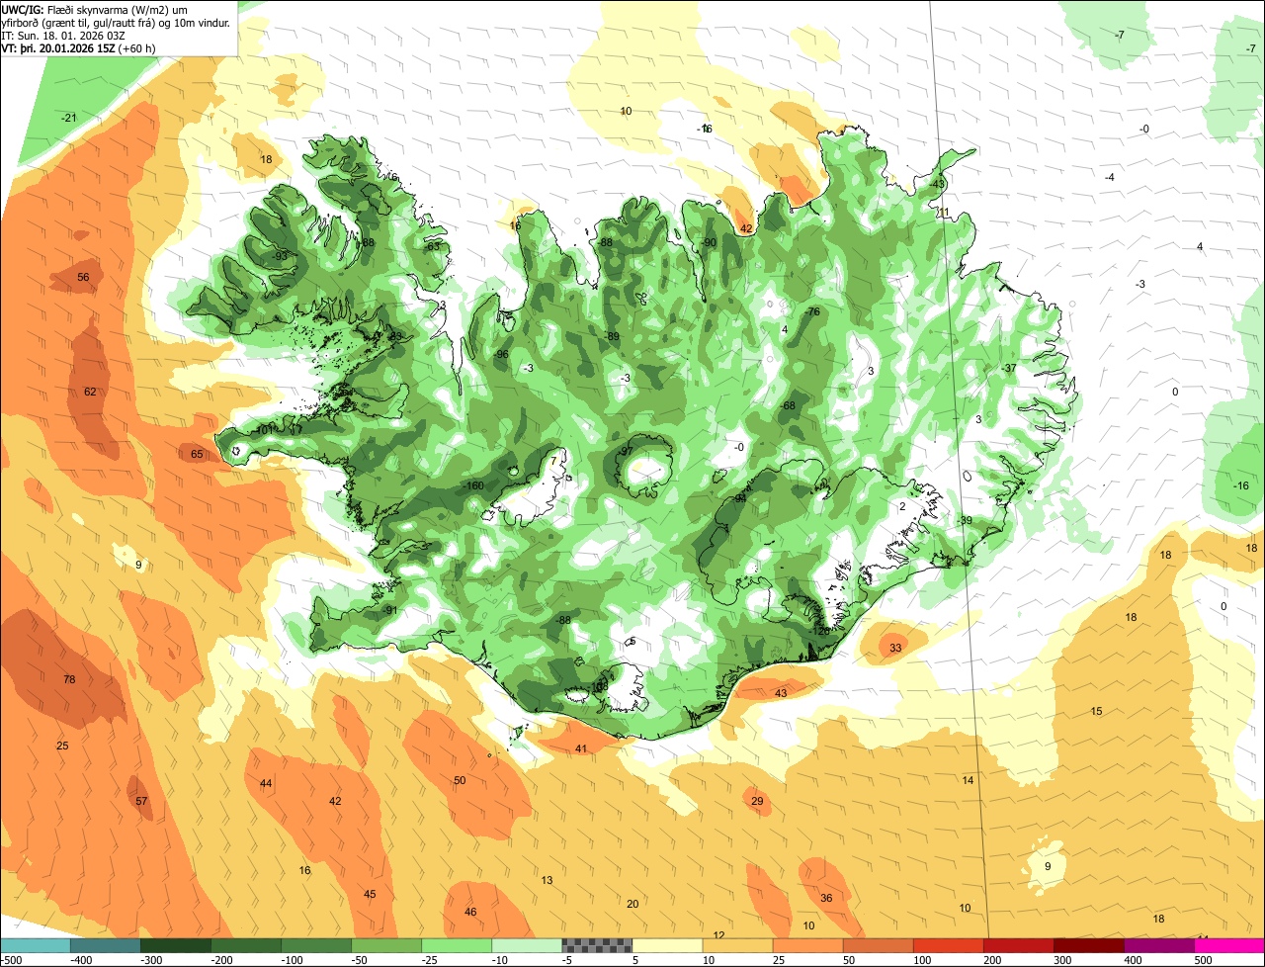Click the 57 flux value on the map
The height and width of the screenshot is (967, 1265).
pyautogui.click(x=141, y=801)
